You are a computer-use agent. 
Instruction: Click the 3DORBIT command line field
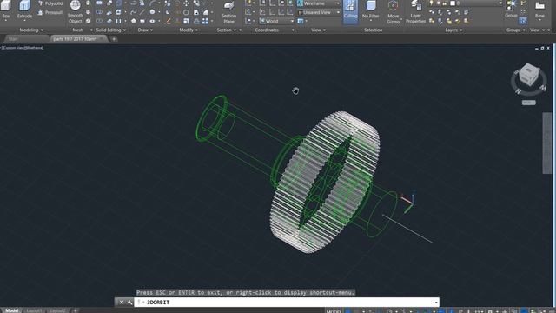(x=287, y=303)
